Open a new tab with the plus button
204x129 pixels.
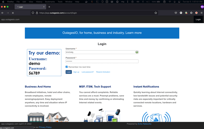coord(49,7)
